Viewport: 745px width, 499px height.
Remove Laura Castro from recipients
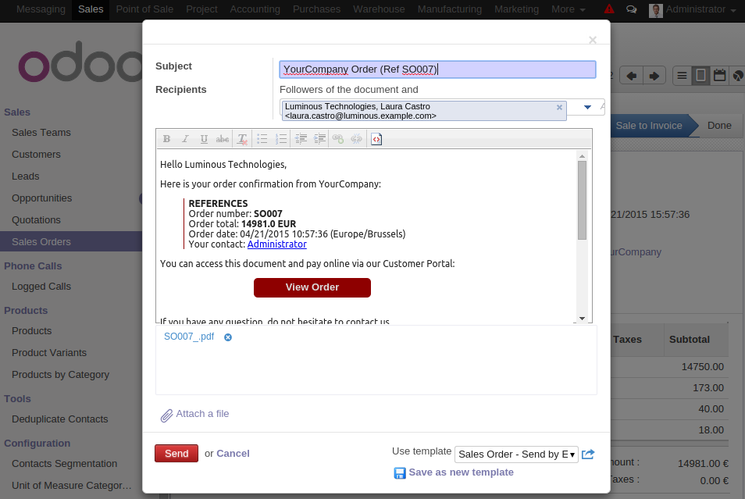click(559, 108)
